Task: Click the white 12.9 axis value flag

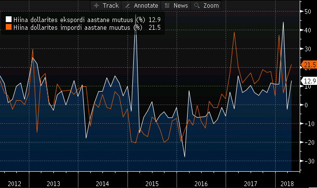Action: (309, 81)
